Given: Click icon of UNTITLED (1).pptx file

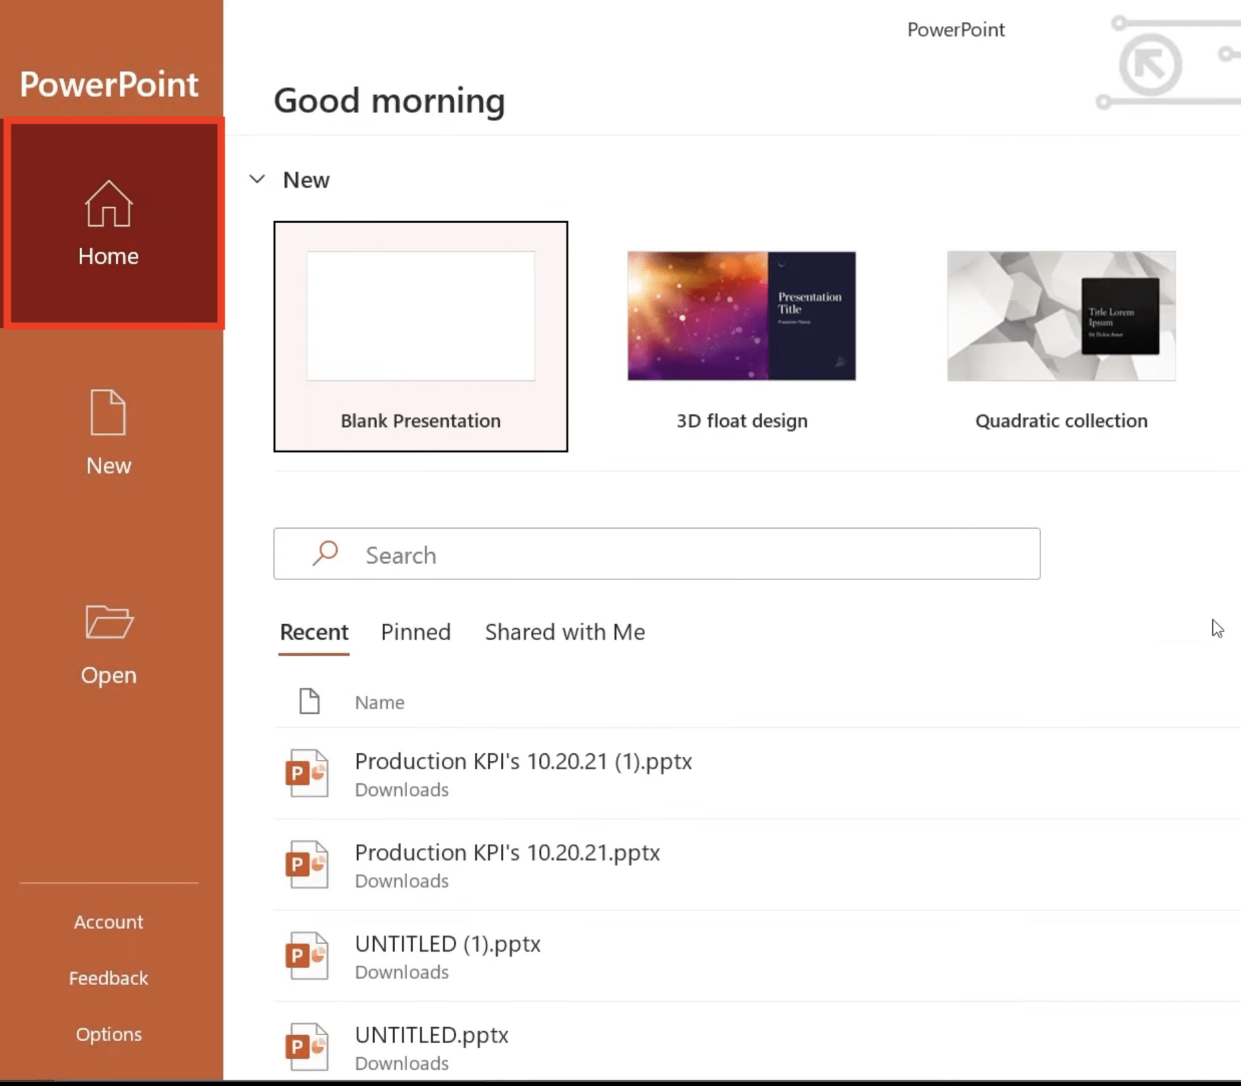Looking at the screenshot, I should (307, 956).
